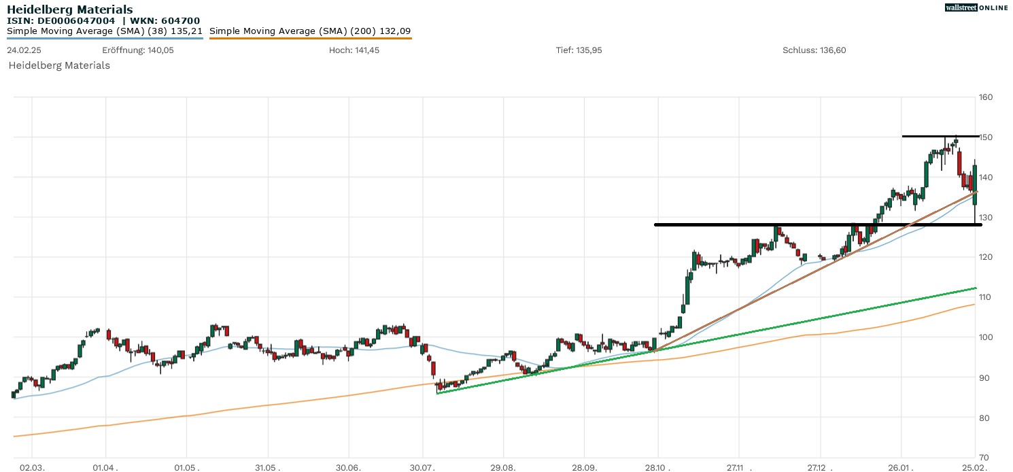The width and height of the screenshot is (1013, 472).
Task: Click the orange legend line under SMA 200
Action: 310,38
